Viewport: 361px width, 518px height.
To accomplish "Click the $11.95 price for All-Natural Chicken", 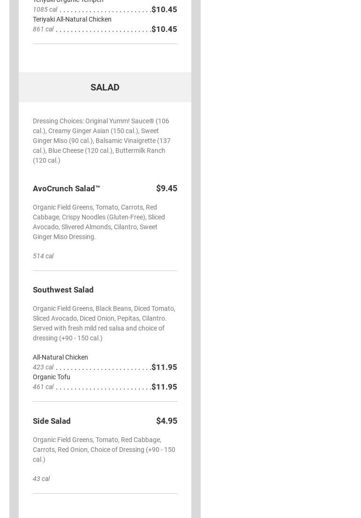I will coord(164,367).
